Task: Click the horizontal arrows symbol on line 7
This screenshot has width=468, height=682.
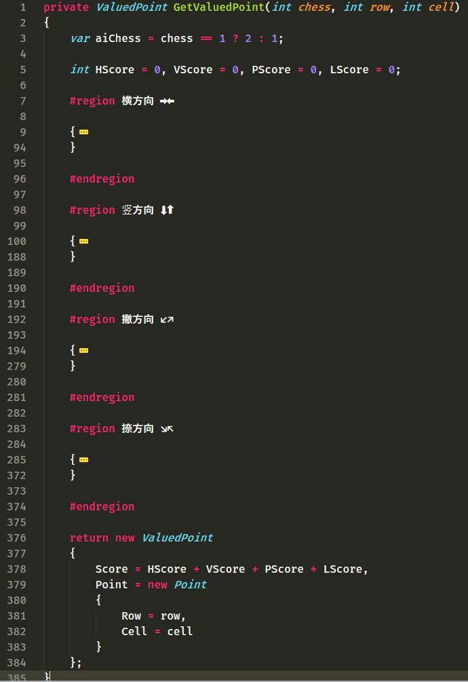Action: coord(167,101)
